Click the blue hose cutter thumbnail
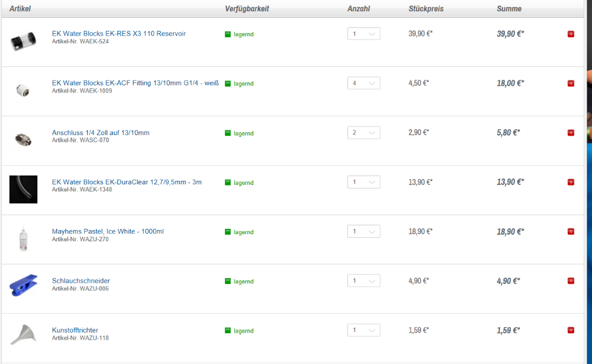The width and height of the screenshot is (592, 364). 23,285
